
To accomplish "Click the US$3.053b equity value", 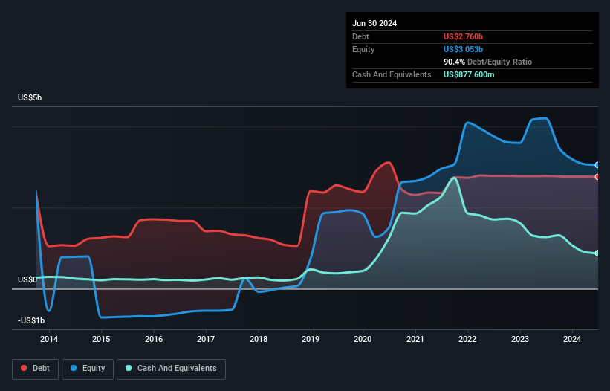I will pos(463,49).
